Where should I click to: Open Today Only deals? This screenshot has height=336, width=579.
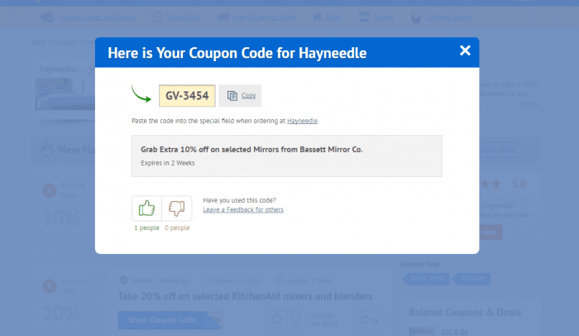coord(183,17)
